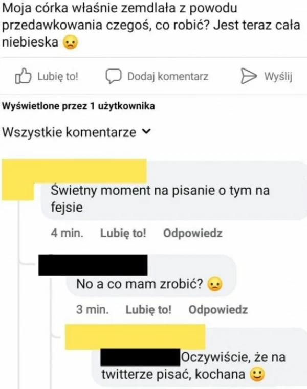Open the Wszystkie komentarze filter label
The width and height of the screenshot is (307, 389).
pyautogui.click(x=69, y=132)
